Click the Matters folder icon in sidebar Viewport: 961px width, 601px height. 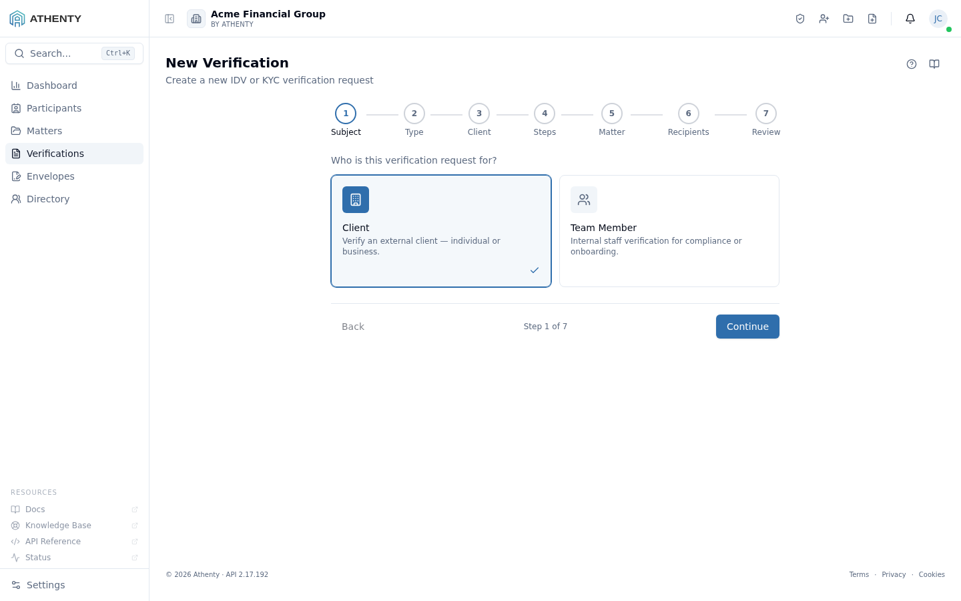[16, 131]
